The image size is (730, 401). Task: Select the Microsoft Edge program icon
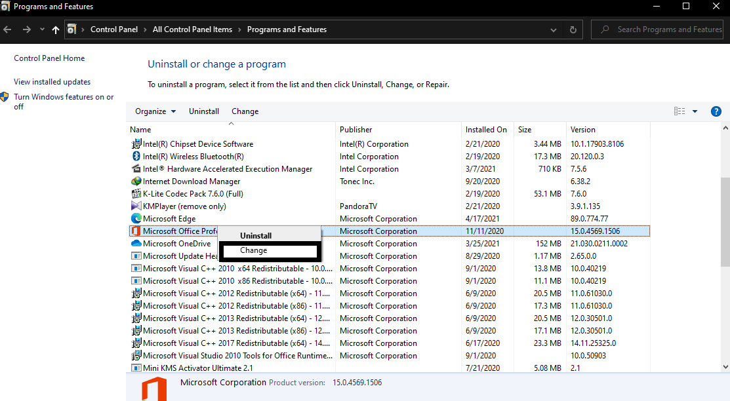(x=136, y=219)
